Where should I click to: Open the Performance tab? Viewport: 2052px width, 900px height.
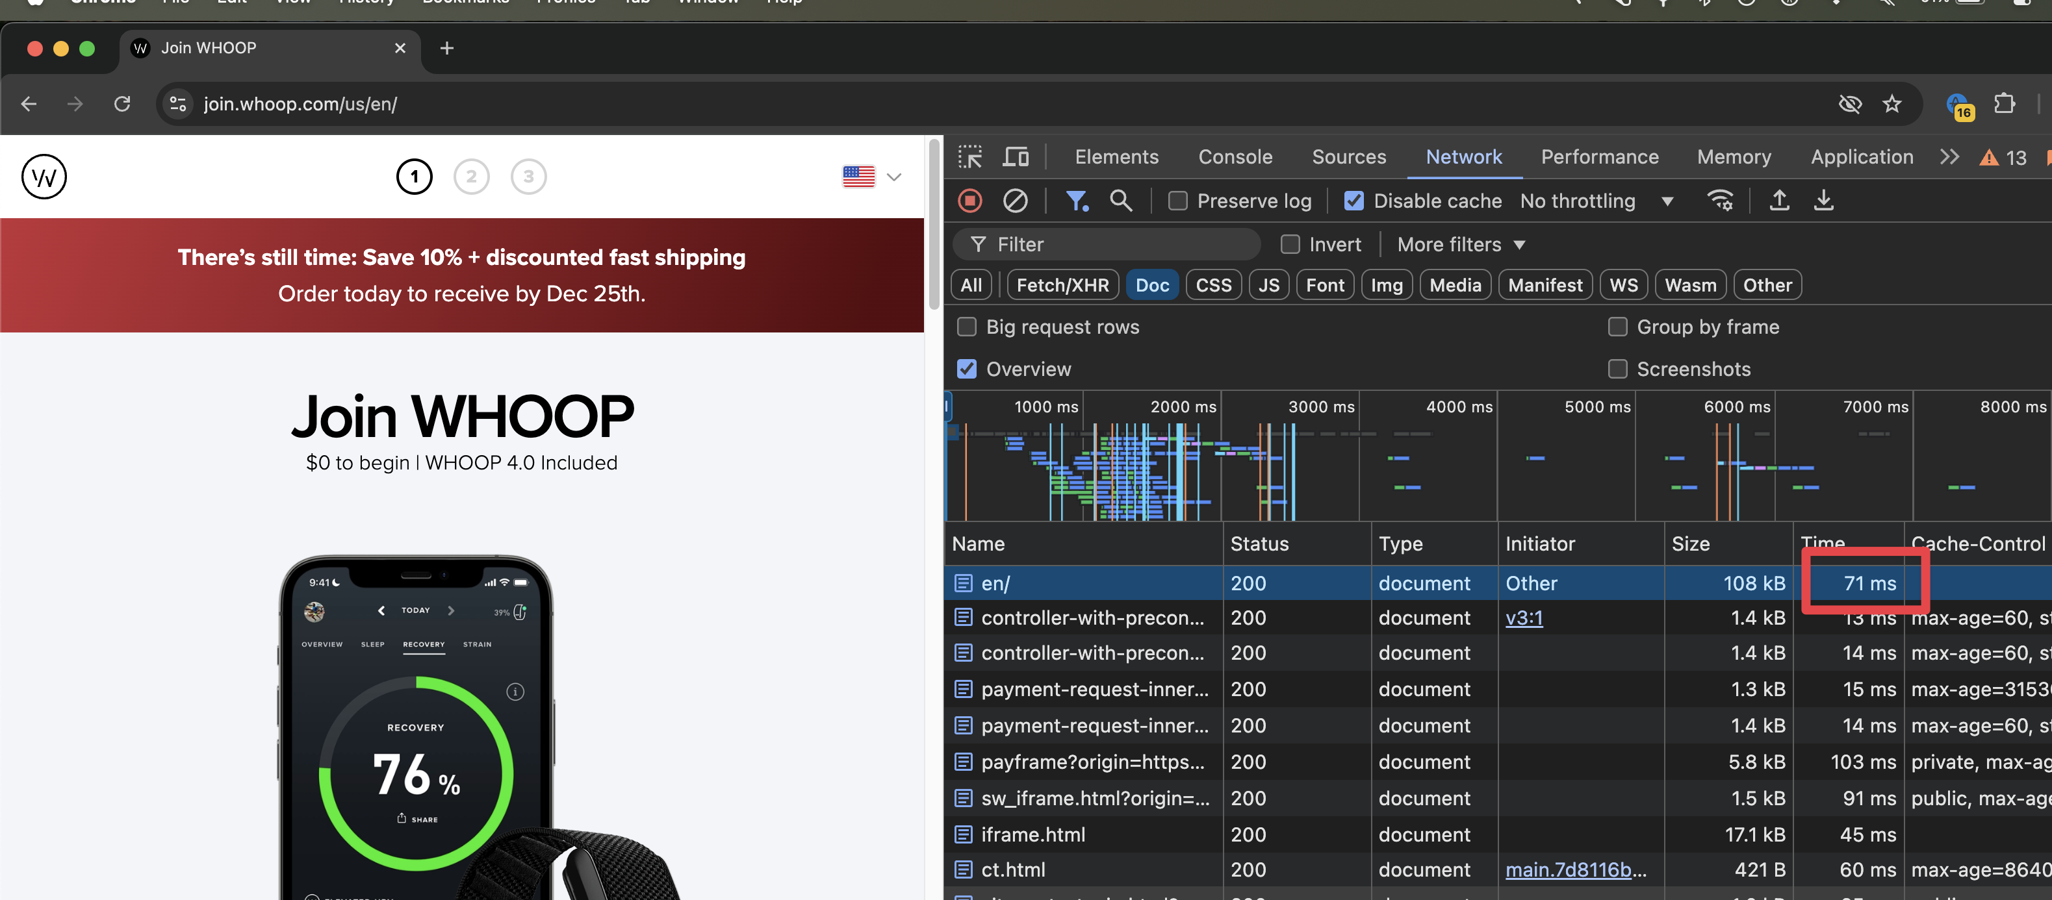[x=1600, y=156]
